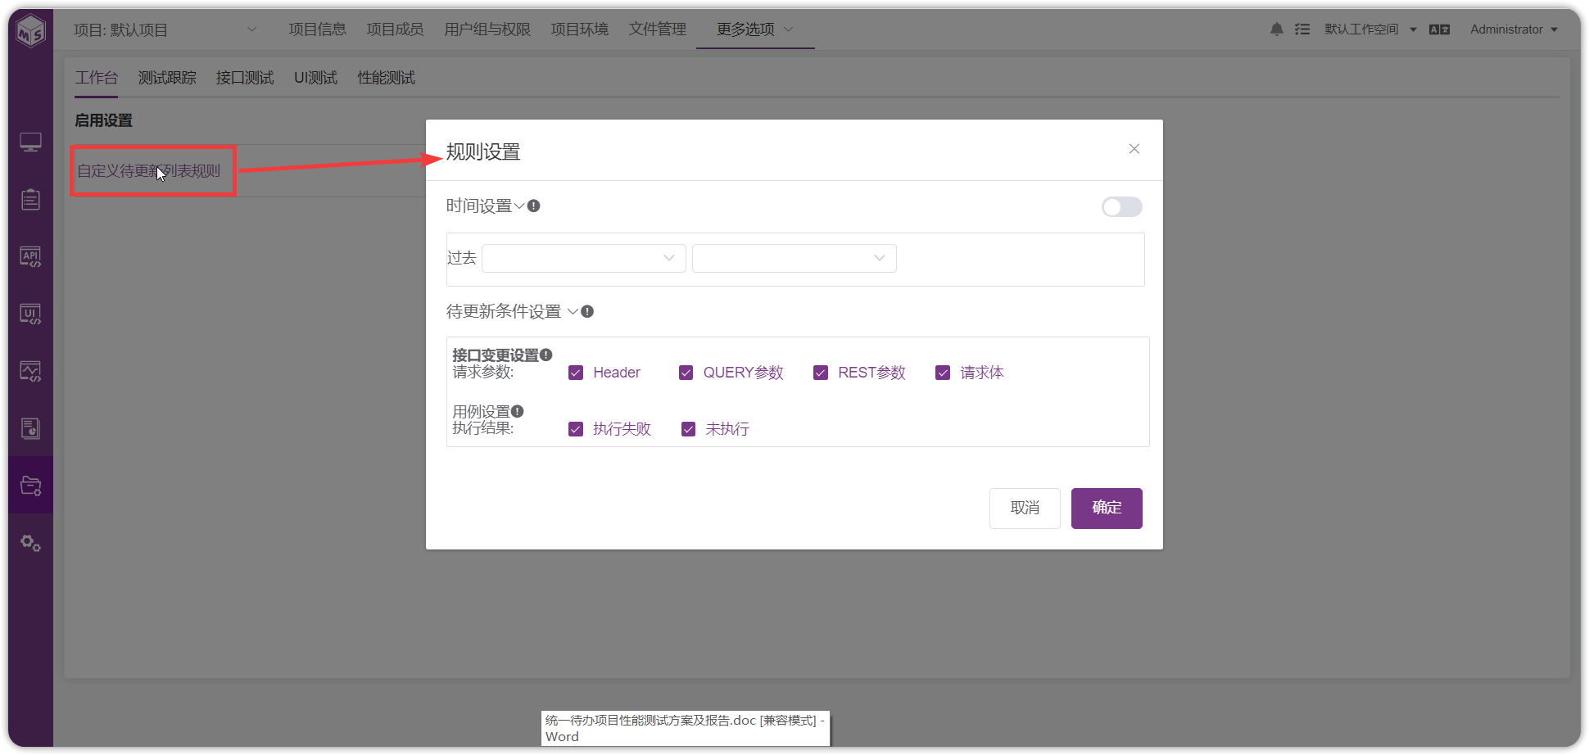1589x755 pixels.
Task: Open test tracking clipboard icon in sidebar
Action: 30,200
